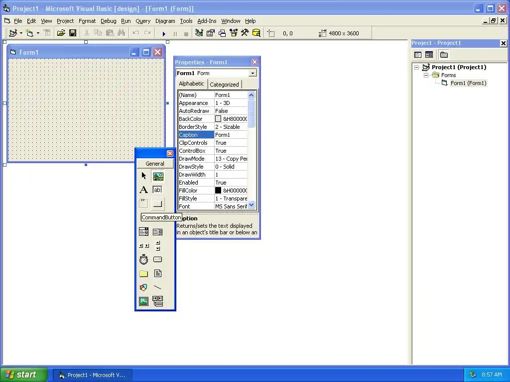Show the Toolbox via hammer-and-wrench icon

click(x=245, y=33)
